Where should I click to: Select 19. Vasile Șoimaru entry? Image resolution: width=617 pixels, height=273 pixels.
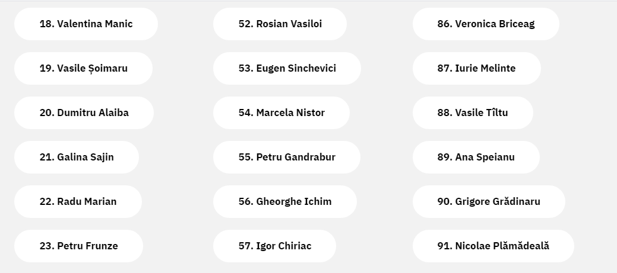coord(83,68)
